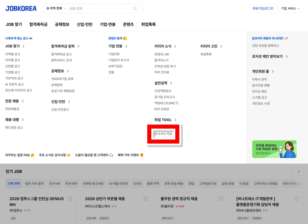Star the 바나프레소 IT개발본부 job card
This screenshot has width=308, height=224.
tap(297, 199)
